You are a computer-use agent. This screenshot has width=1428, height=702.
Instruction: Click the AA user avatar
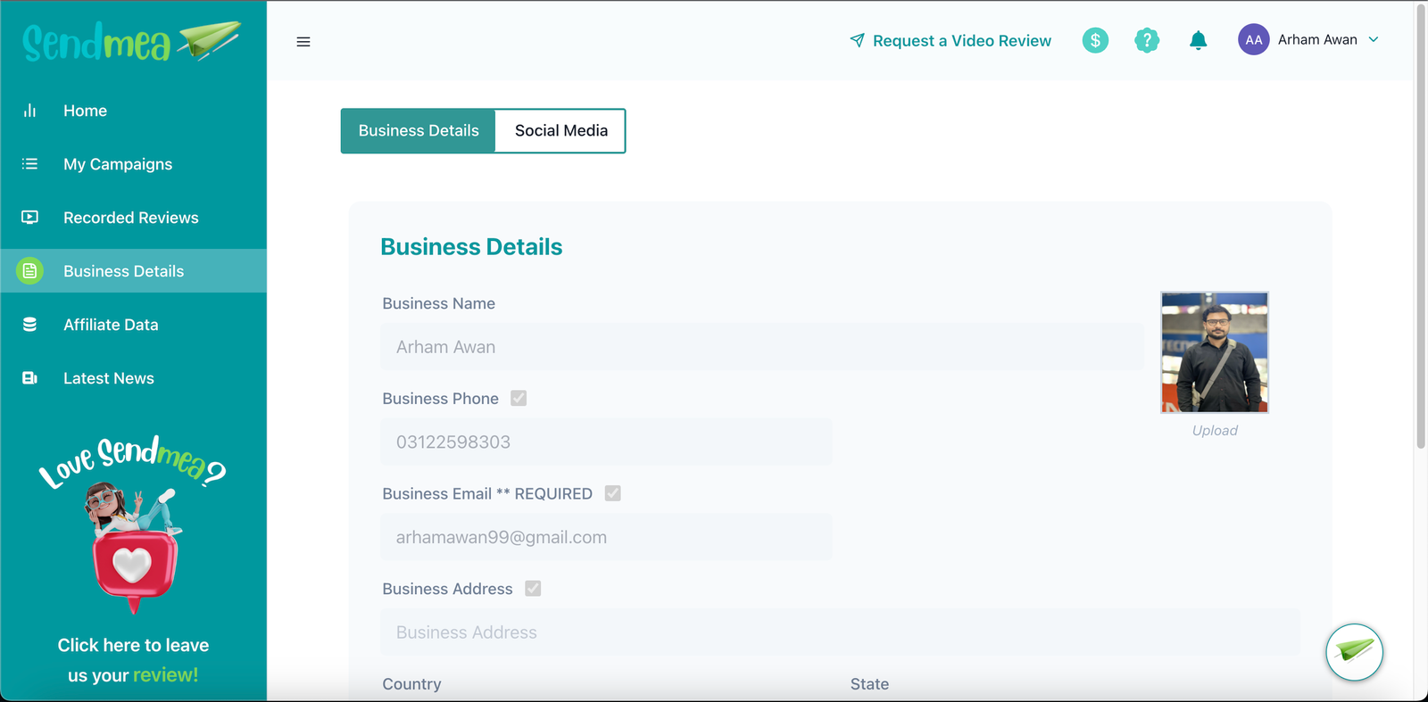click(x=1253, y=40)
